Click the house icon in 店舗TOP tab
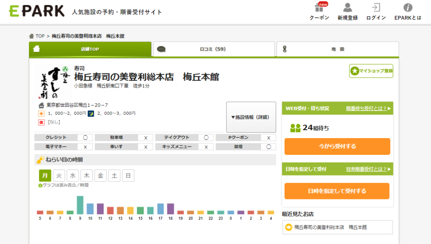 click(x=37, y=49)
